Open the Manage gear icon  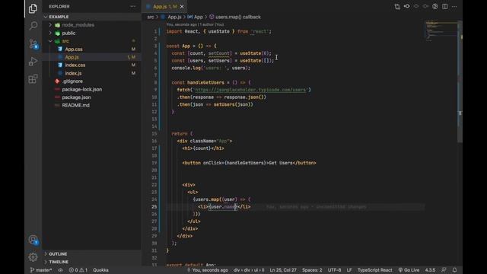coord(33,257)
